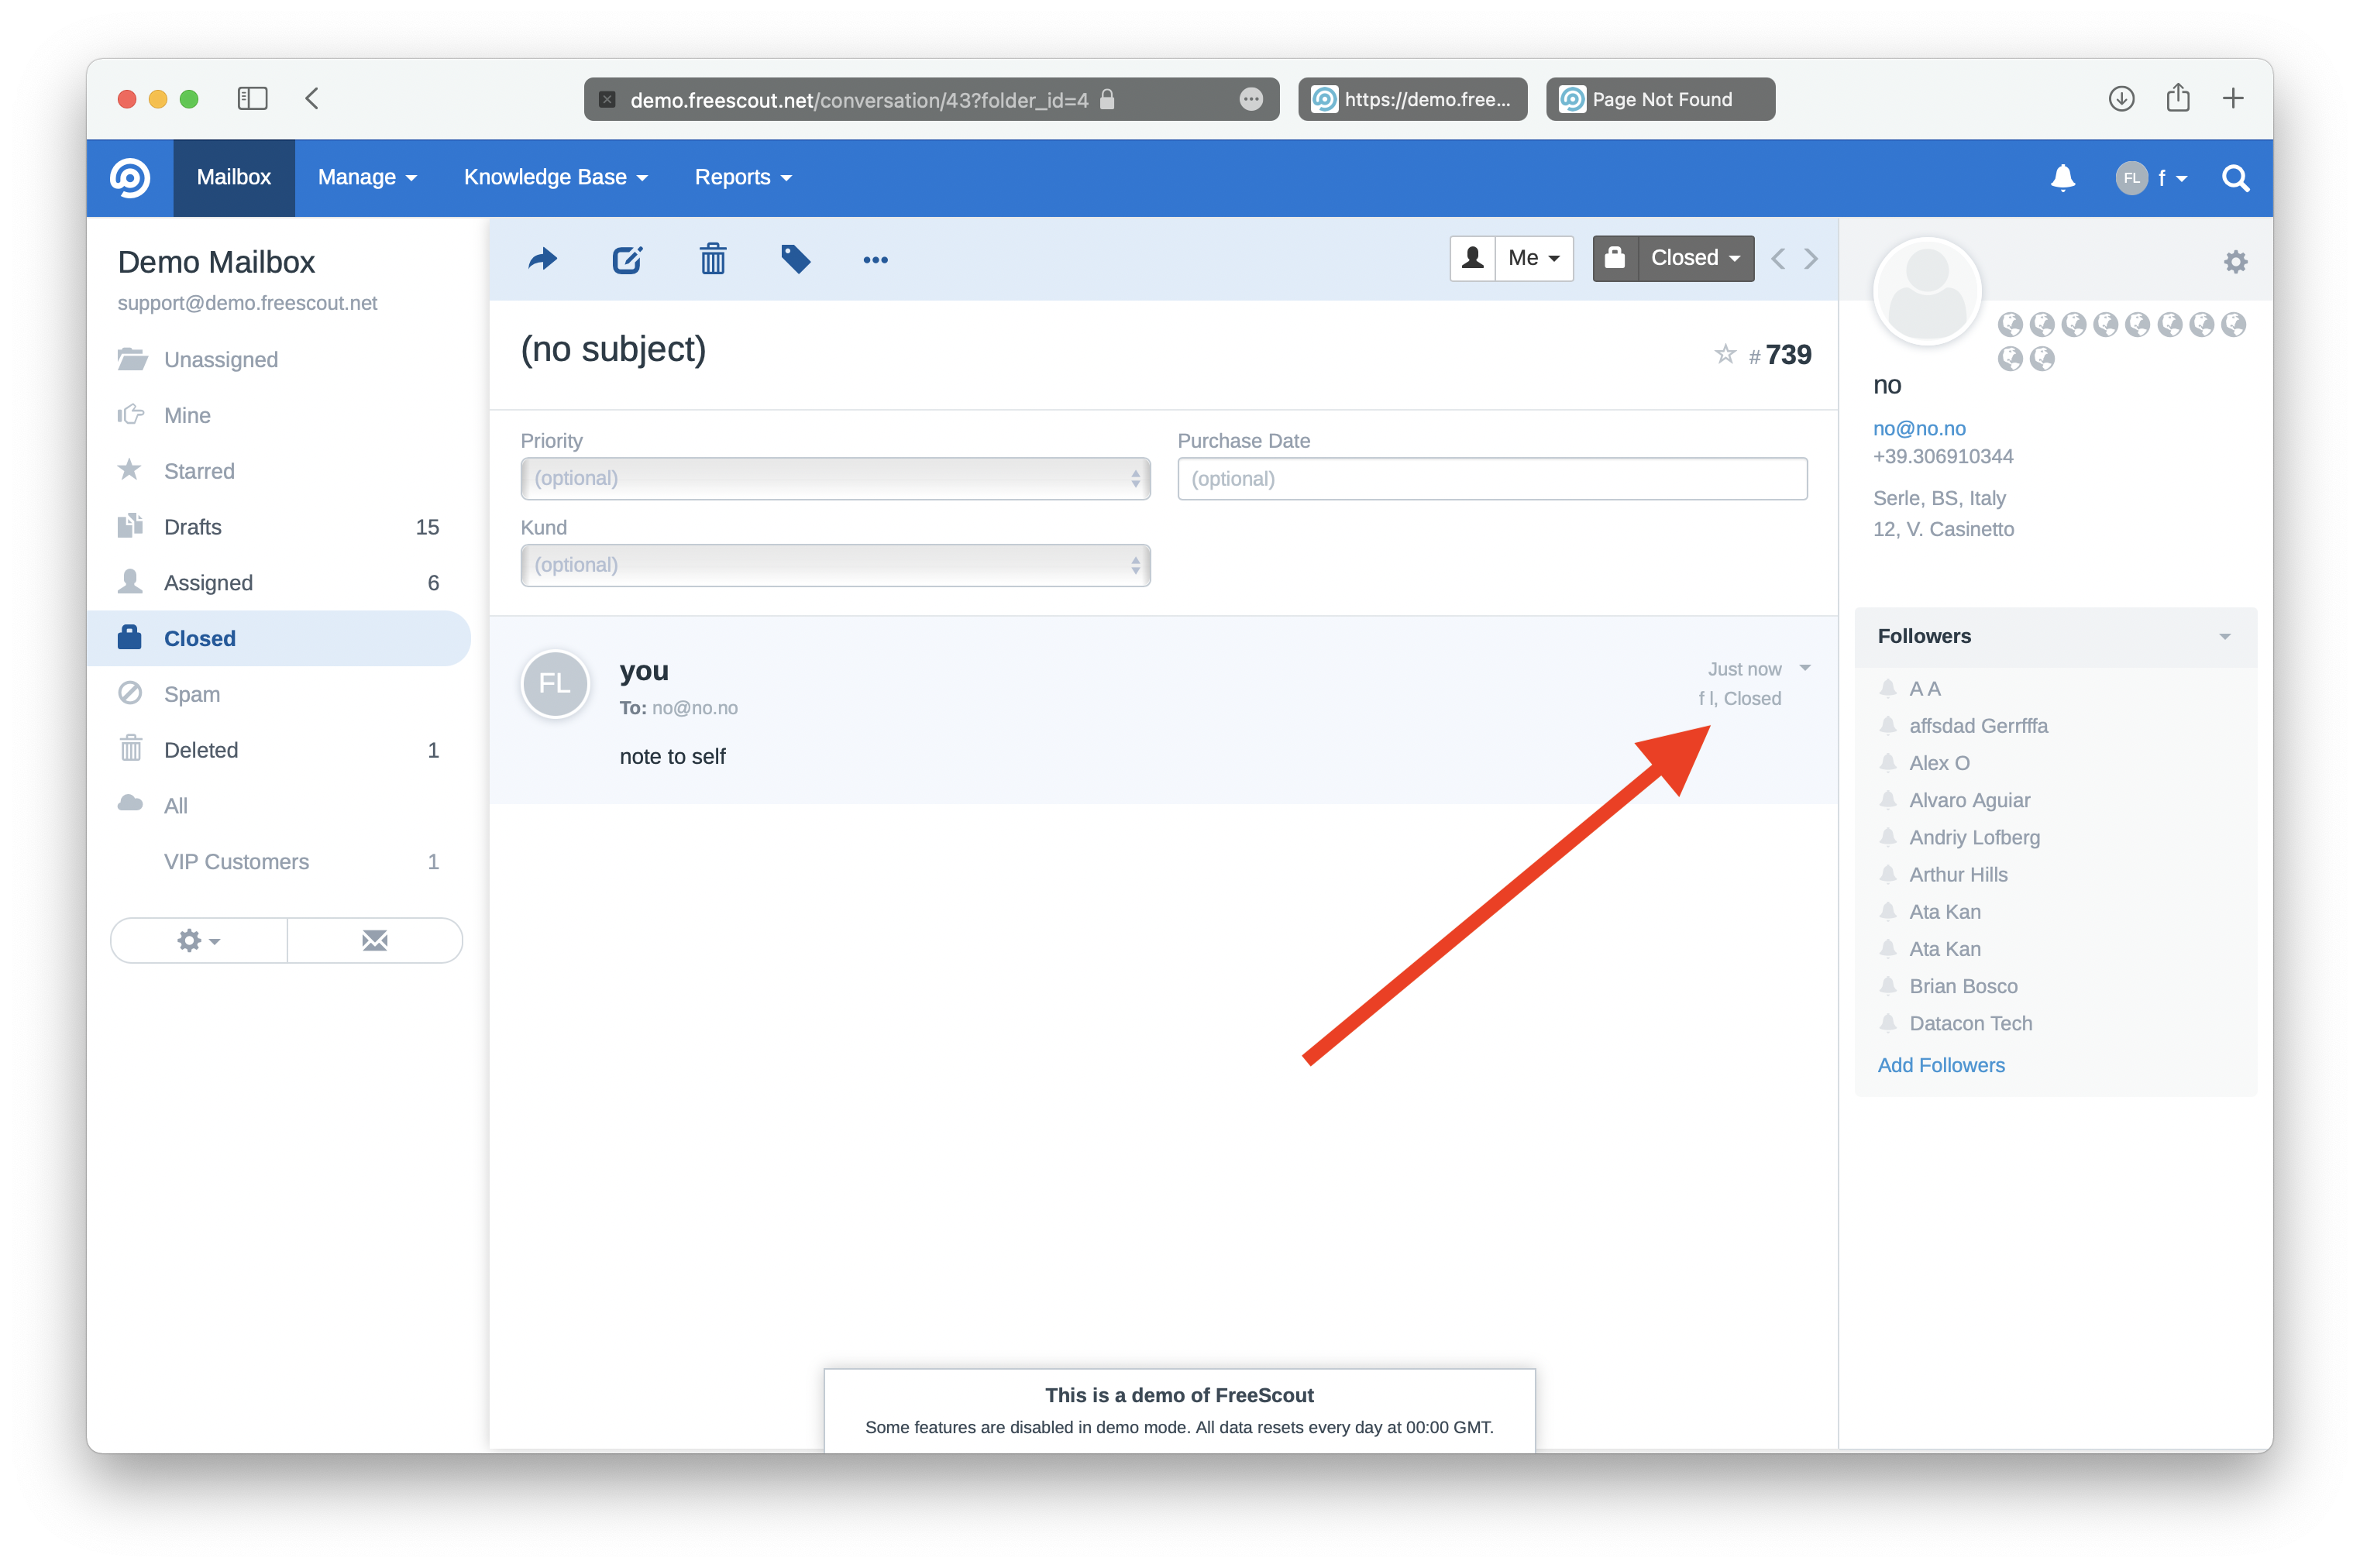
Task: Open the Drafts folder
Action: (x=193, y=527)
